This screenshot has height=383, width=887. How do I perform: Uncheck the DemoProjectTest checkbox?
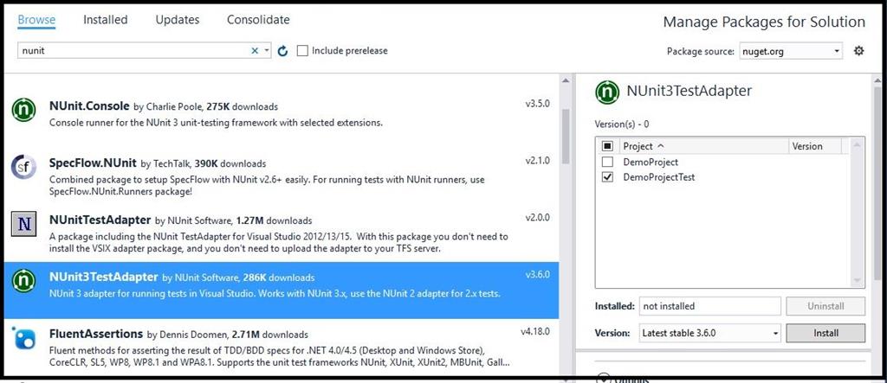[607, 177]
